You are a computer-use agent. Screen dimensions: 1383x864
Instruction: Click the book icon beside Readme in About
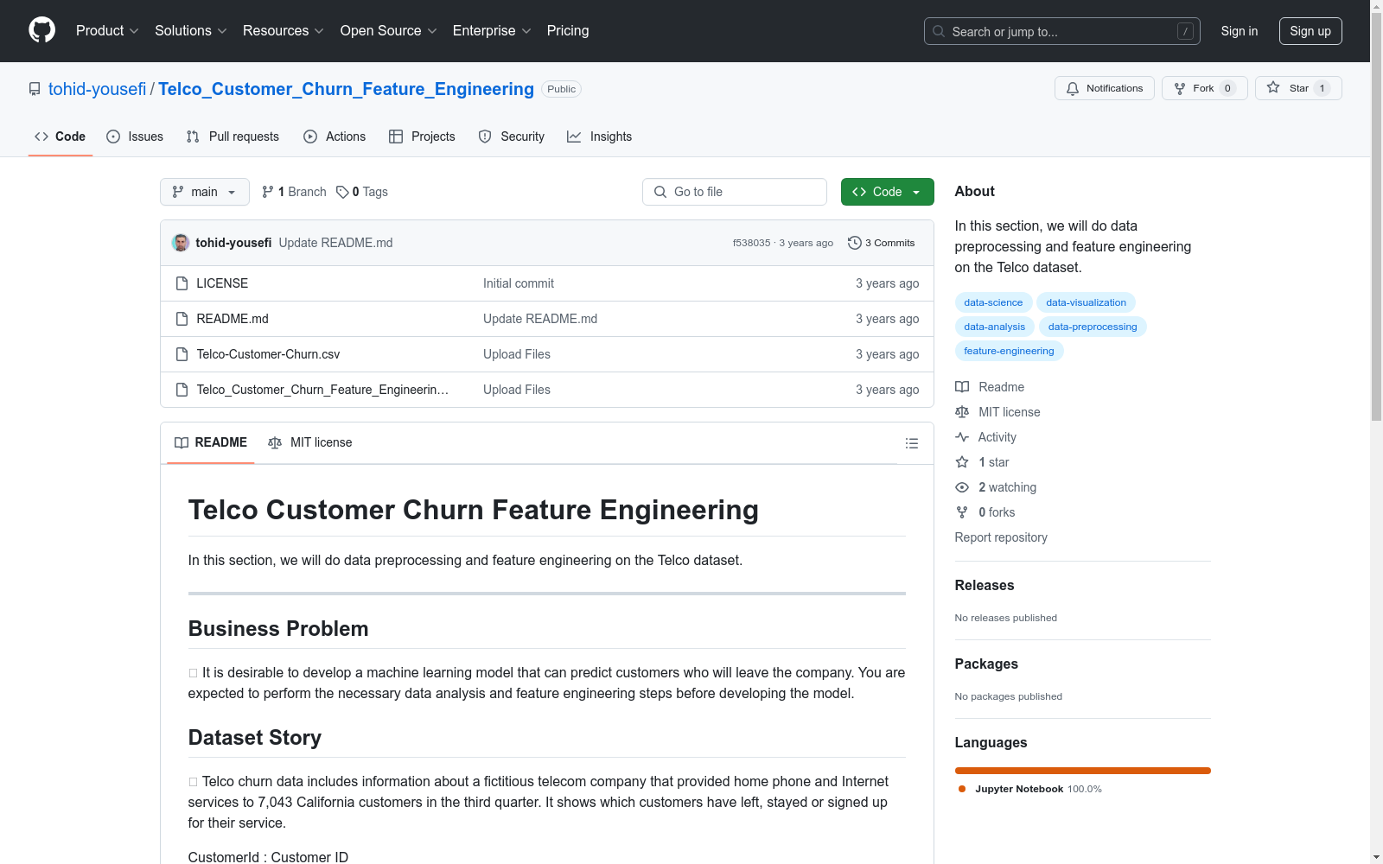click(x=962, y=387)
